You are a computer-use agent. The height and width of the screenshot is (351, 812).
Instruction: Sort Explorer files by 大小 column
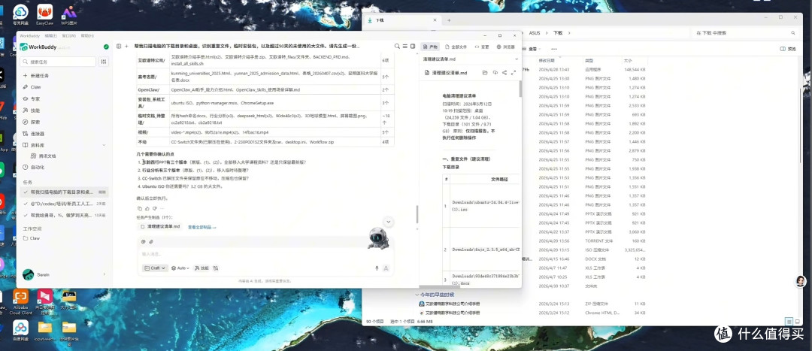pyautogui.click(x=628, y=61)
